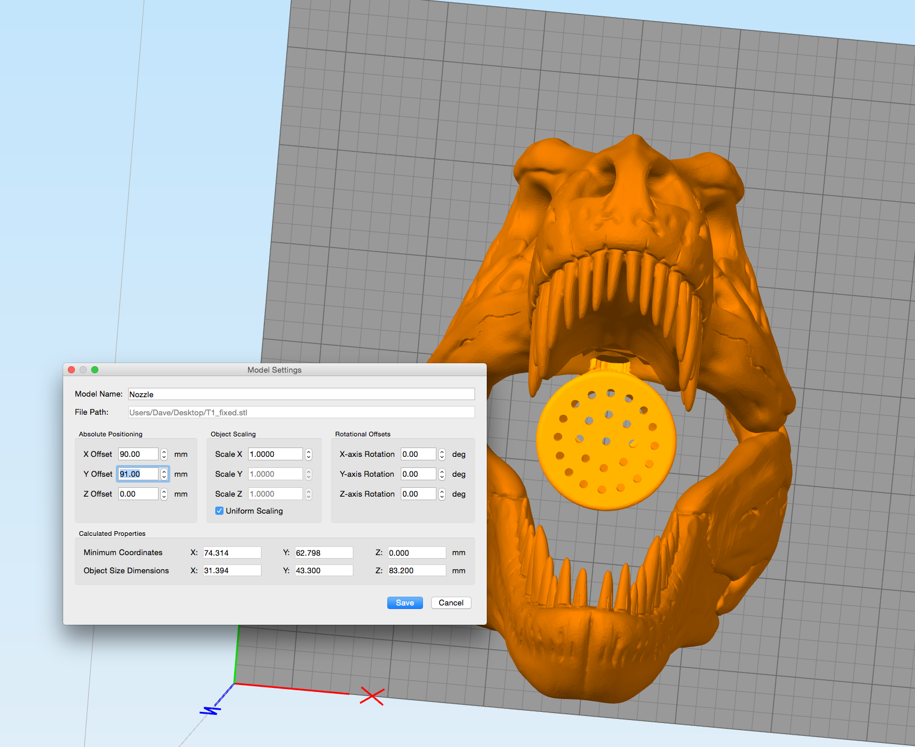Adjust the Y Offset stepper arrows
Image resolution: width=915 pixels, height=747 pixels.
[164, 474]
